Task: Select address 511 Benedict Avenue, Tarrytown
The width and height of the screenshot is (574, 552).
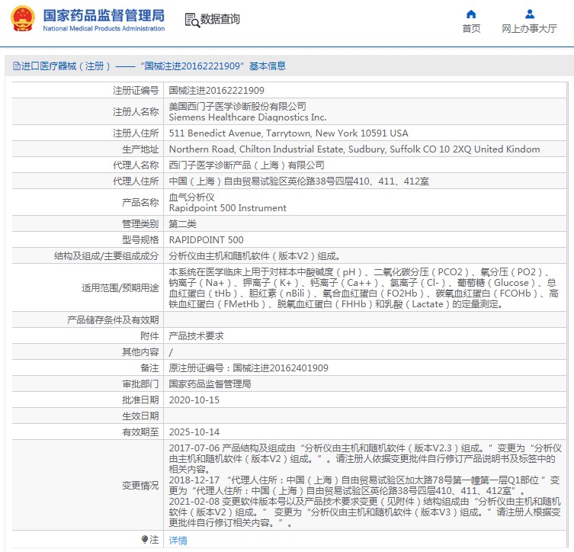Action: (288, 133)
